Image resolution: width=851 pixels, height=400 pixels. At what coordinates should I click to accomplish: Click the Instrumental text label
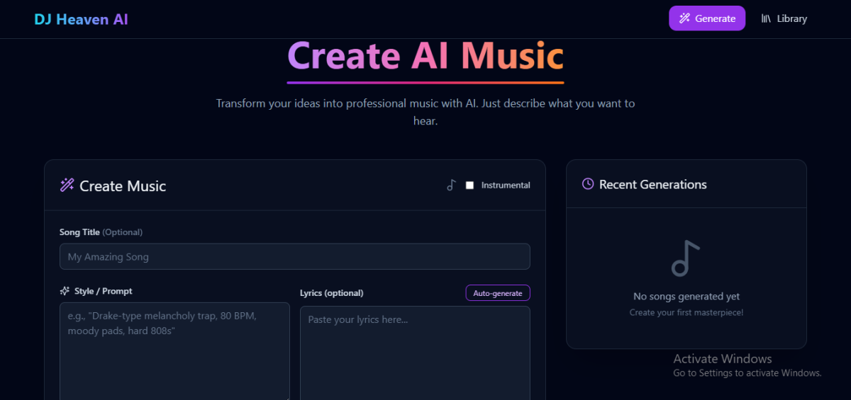(505, 185)
